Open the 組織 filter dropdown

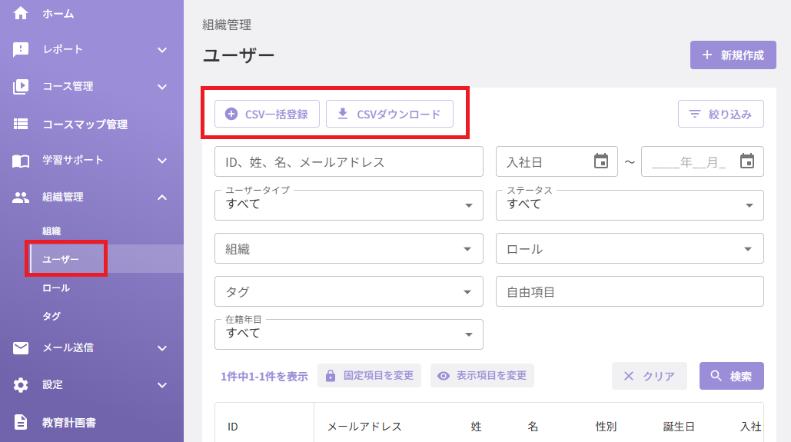(x=348, y=248)
